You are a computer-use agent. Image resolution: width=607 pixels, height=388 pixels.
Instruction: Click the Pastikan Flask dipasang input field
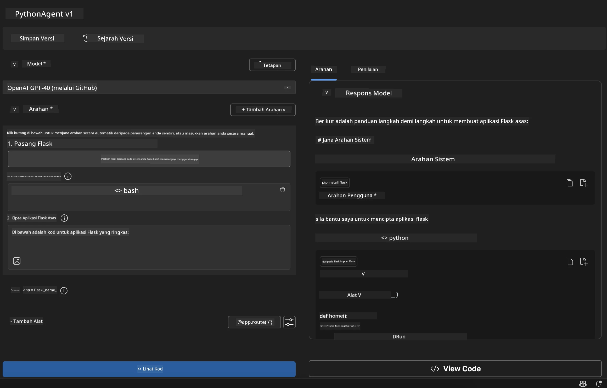point(149,159)
